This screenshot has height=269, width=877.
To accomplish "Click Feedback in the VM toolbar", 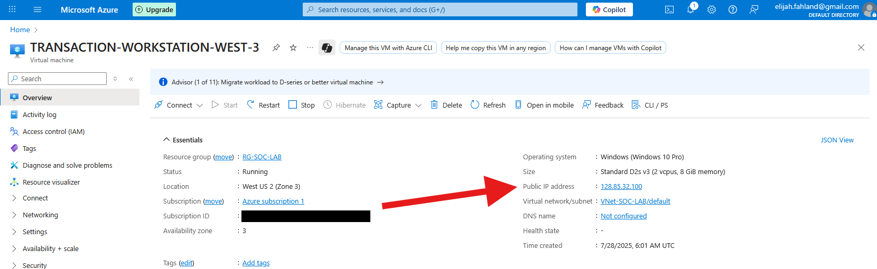I will (603, 105).
